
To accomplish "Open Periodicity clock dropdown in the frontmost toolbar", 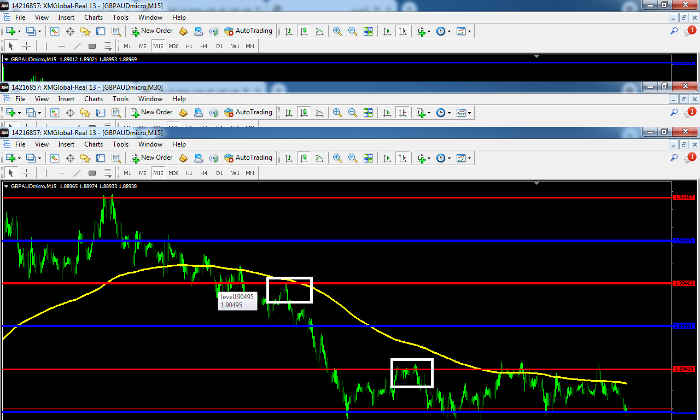I will tap(444, 157).
